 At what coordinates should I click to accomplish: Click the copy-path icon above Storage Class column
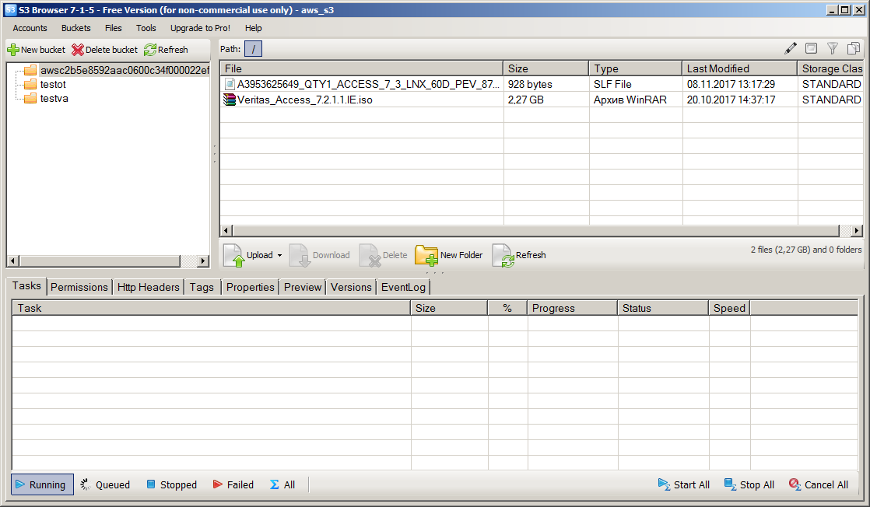point(854,47)
